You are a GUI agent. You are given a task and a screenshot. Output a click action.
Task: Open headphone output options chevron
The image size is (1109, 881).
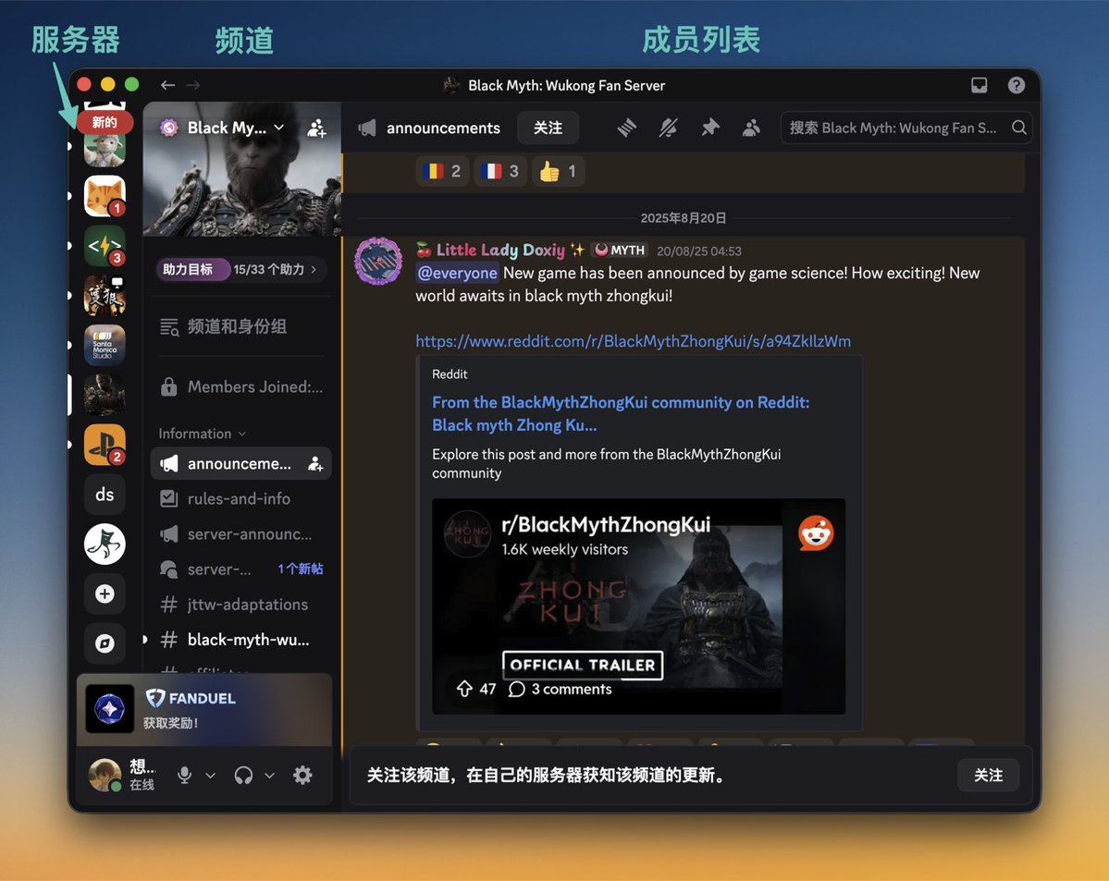[269, 775]
